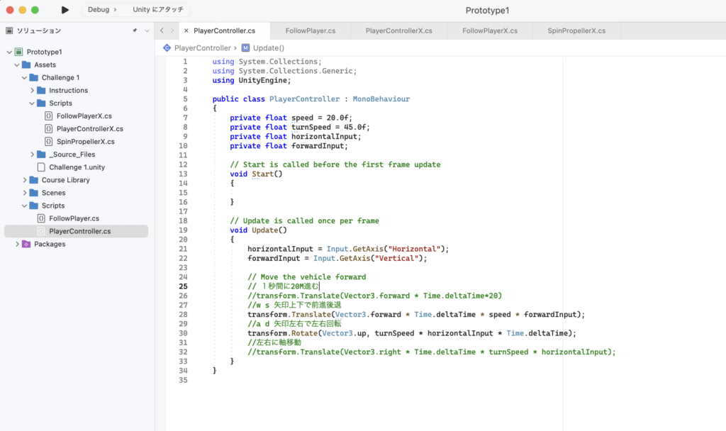Pin the Solution panel
726x431 pixels.
(x=135, y=31)
